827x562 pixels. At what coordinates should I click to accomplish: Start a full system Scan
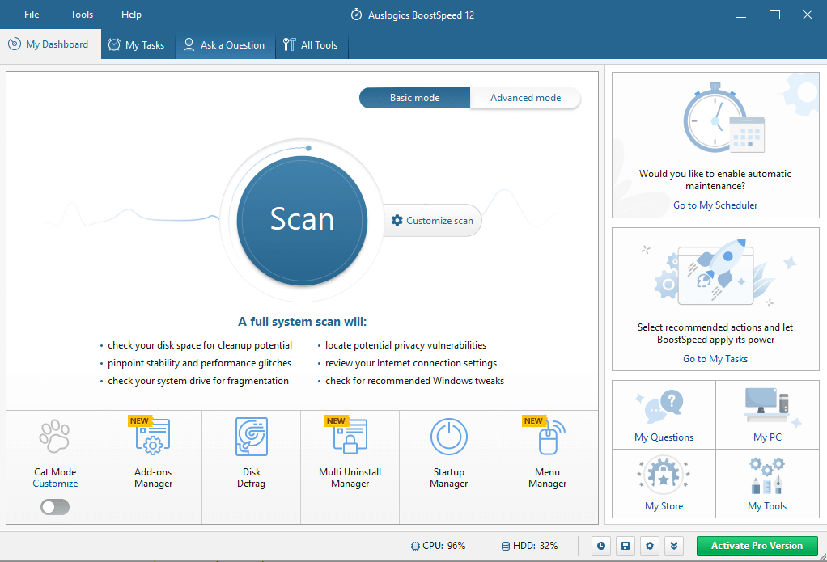(301, 220)
